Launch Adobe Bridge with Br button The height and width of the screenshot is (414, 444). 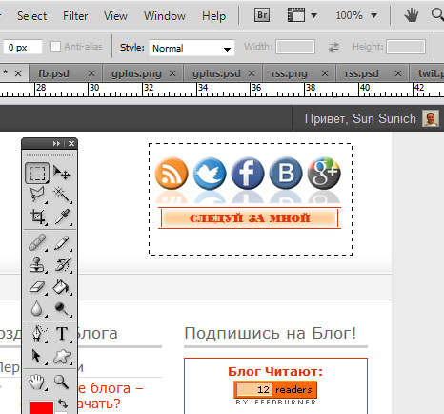click(x=262, y=15)
